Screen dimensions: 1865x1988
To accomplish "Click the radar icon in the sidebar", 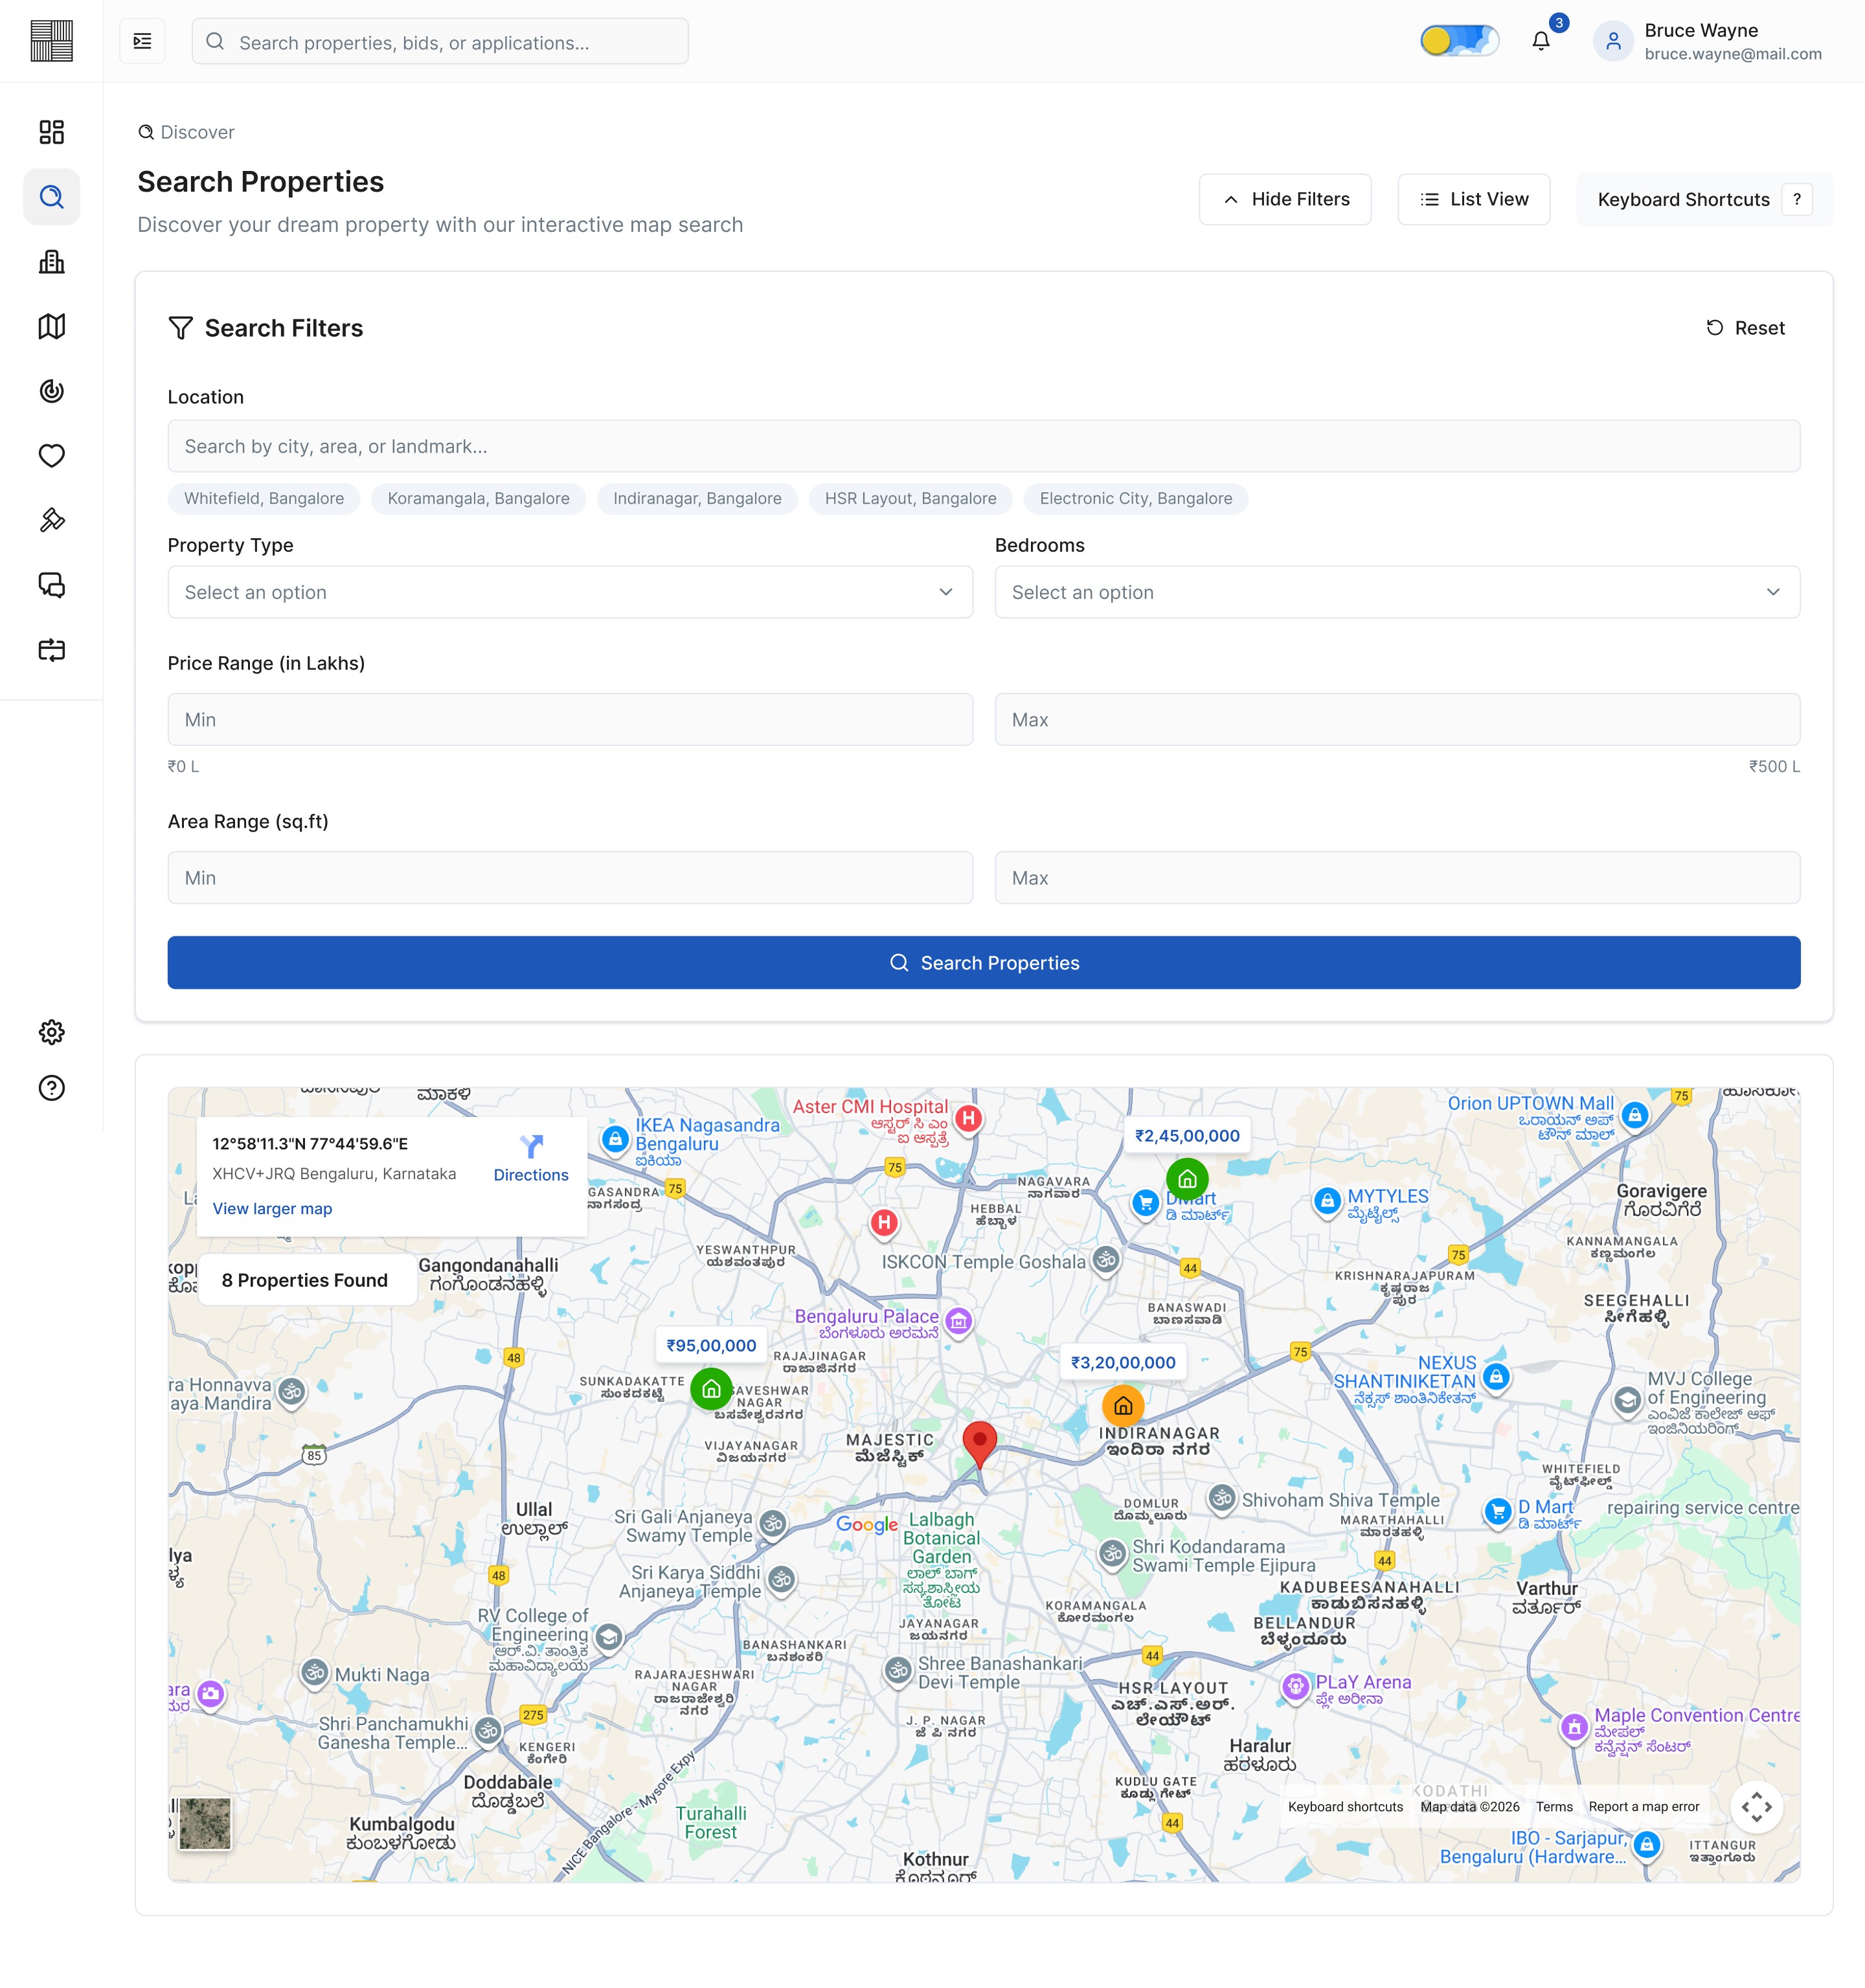I will (51, 391).
